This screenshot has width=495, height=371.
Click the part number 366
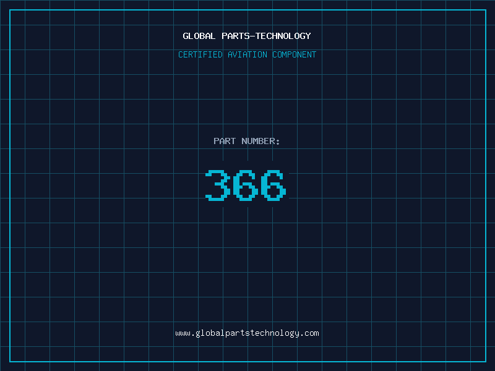tap(246, 185)
